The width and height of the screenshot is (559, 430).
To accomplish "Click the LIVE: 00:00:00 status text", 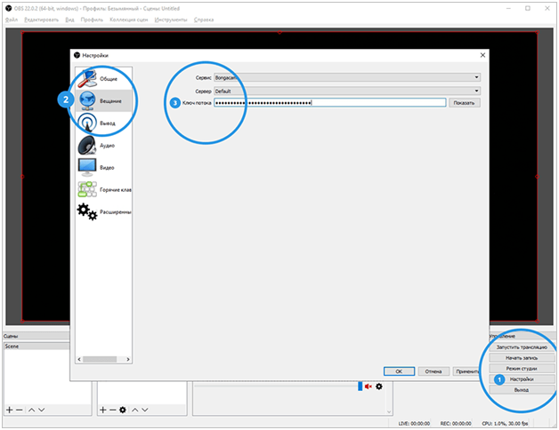I will point(414,423).
